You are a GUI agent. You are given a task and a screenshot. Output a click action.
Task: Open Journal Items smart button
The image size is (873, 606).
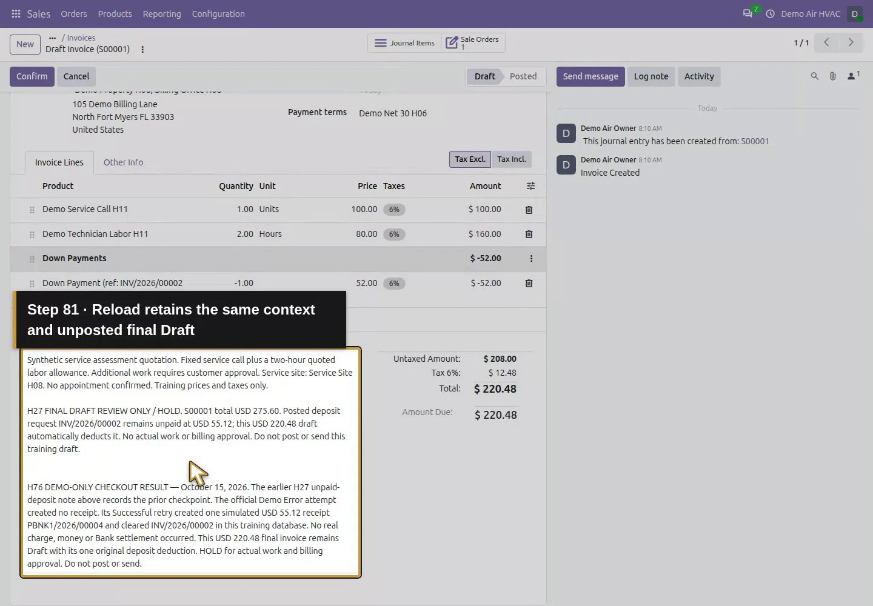coord(404,43)
